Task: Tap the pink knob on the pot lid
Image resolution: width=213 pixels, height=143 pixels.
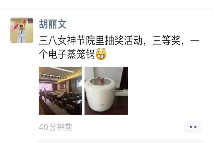Action: 100,80
